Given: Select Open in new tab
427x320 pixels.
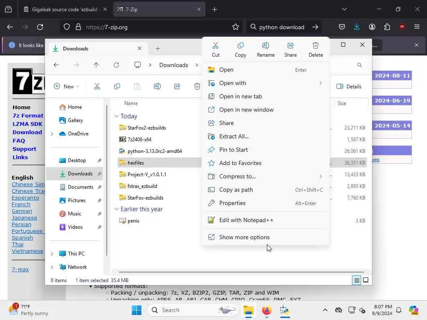Looking at the screenshot, I should coord(266,96).
